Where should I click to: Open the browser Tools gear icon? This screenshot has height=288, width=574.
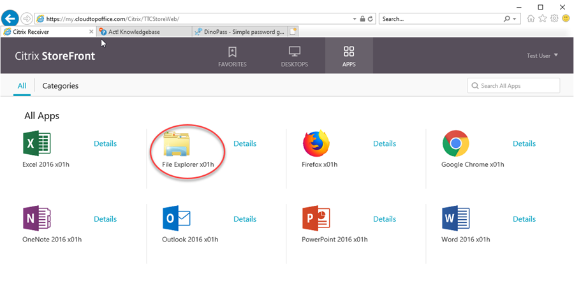[x=554, y=18]
